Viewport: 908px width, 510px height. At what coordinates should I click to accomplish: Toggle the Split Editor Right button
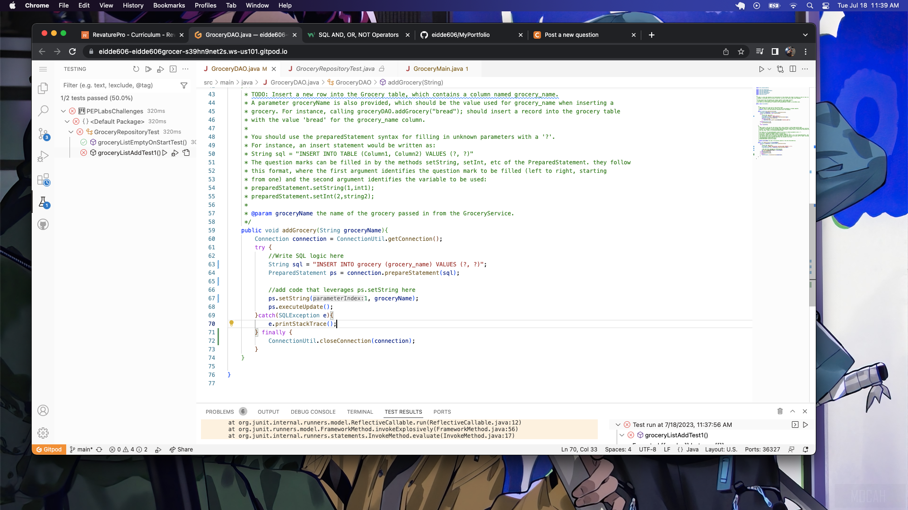tap(793, 69)
